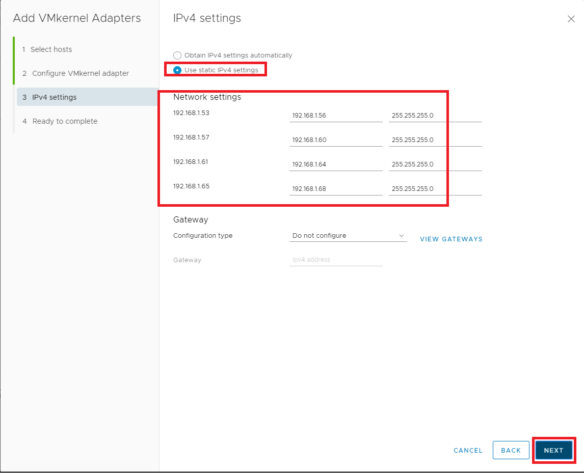Screen dimensions: 584x473
Task: Open the VIEW GATEWAYS link
Action: click(451, 239)
